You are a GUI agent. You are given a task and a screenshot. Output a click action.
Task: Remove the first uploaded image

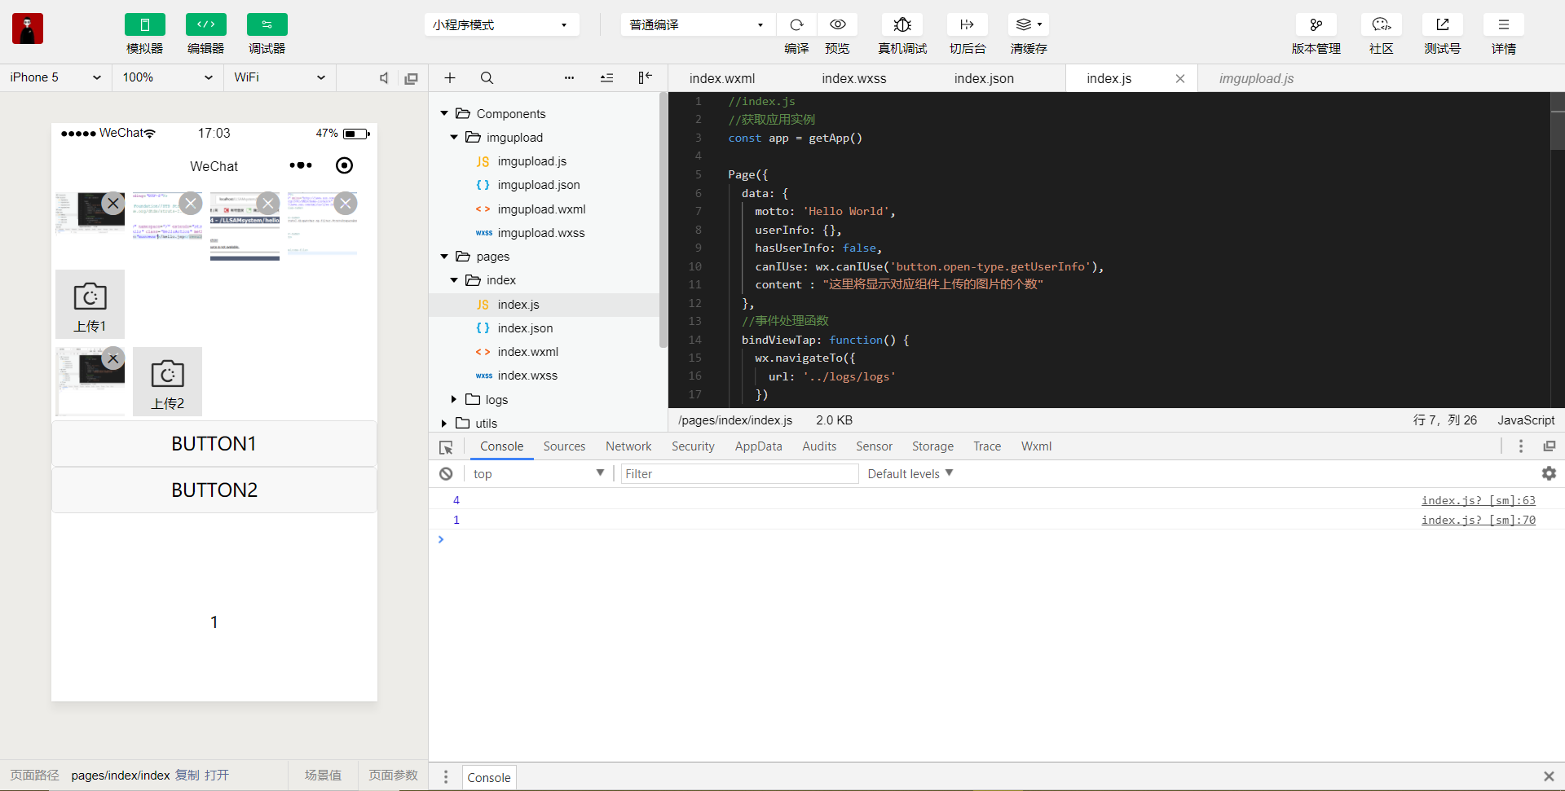tap(113, 203)
